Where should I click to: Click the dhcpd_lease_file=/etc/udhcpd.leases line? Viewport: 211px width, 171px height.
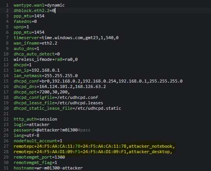59,103
